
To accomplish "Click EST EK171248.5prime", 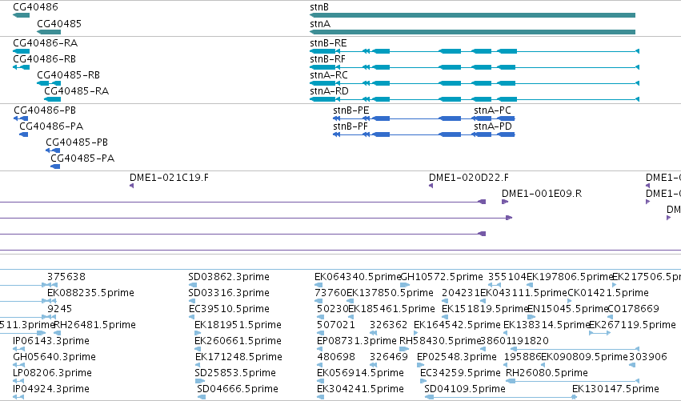I will (x=238, y=357).
